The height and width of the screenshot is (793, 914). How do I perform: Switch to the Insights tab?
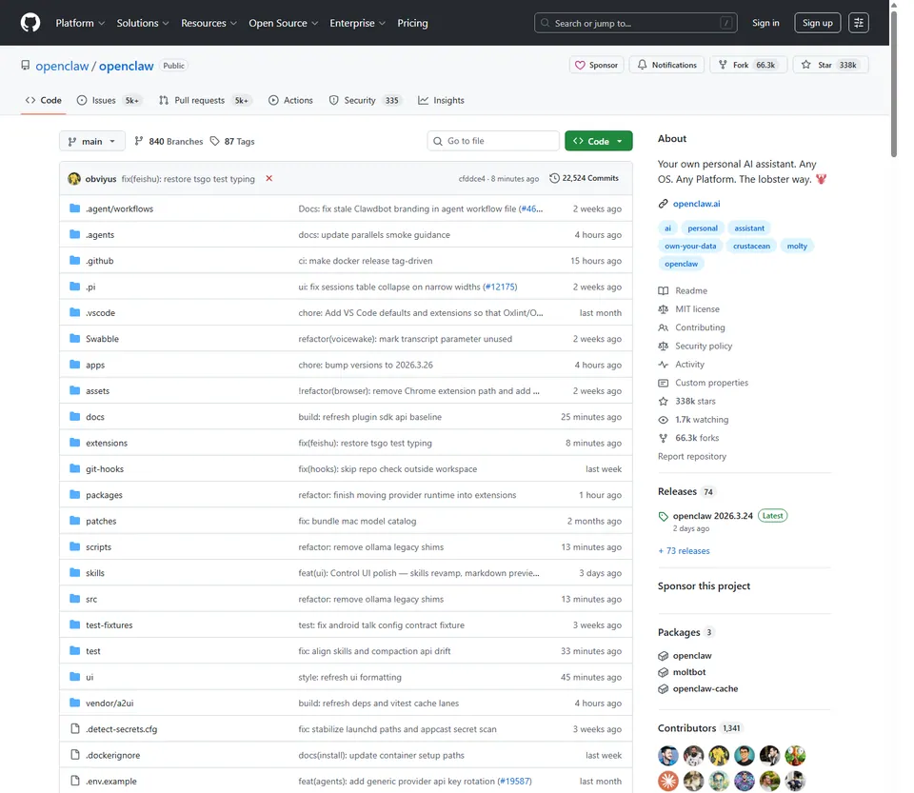pos(441,100)
